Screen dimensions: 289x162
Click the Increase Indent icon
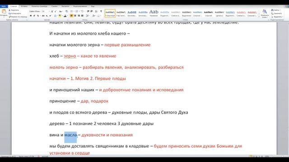[91, 11]
